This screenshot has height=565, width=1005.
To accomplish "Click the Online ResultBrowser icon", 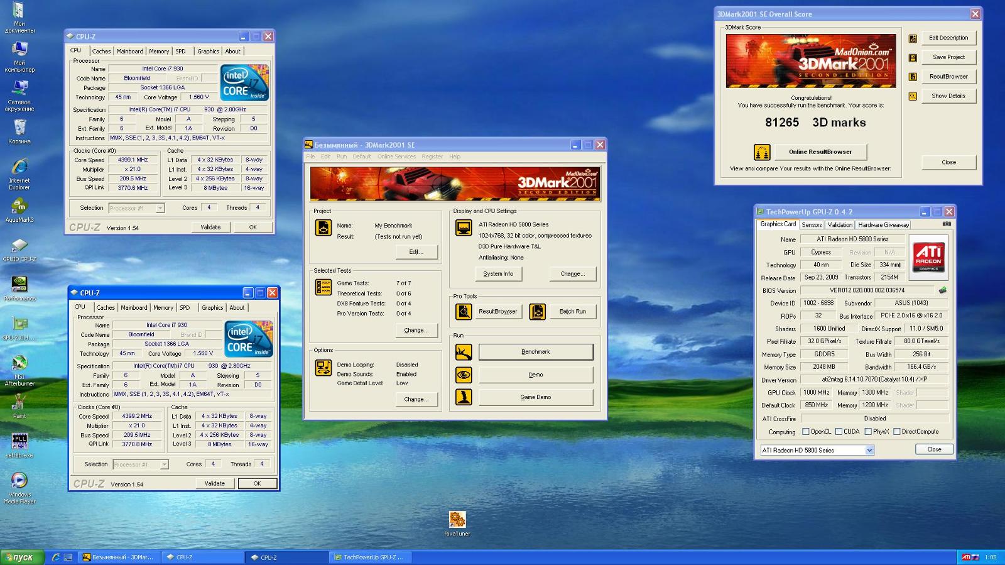I will click(762, 152).
